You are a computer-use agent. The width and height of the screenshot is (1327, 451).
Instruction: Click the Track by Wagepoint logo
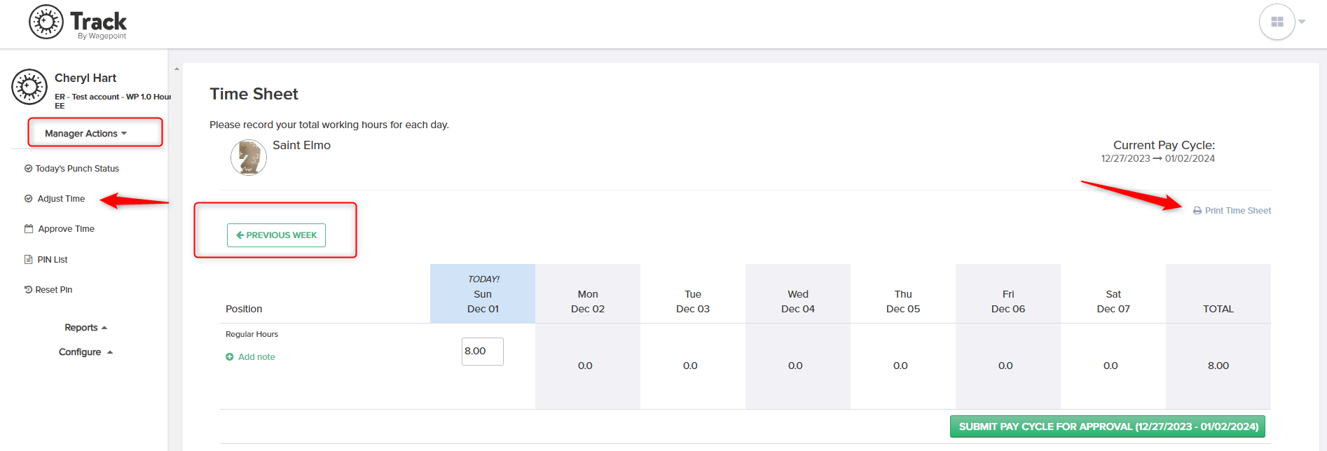[78, 22]
